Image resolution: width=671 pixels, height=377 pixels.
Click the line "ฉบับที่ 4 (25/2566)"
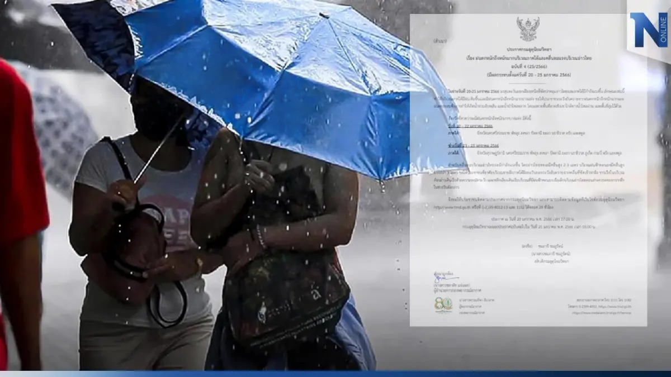528,66
